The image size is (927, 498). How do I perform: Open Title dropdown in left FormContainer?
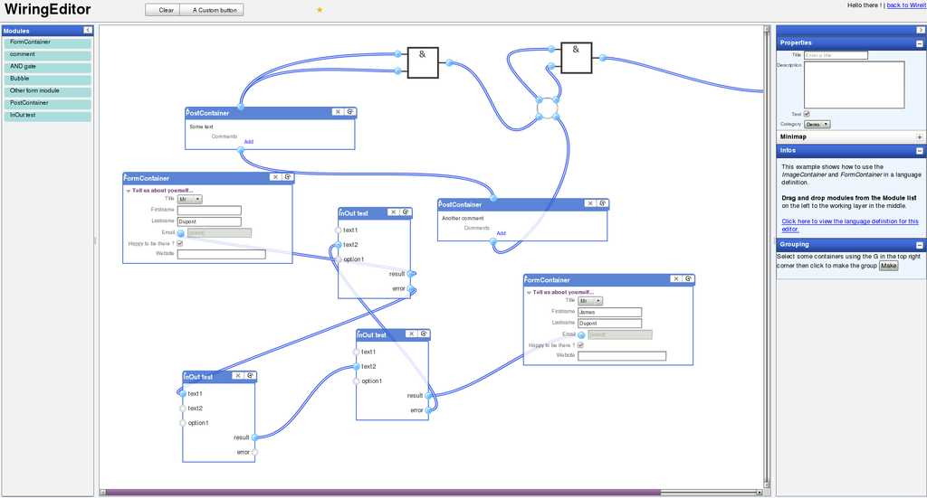pyautogui.click(x=189, y=199)
